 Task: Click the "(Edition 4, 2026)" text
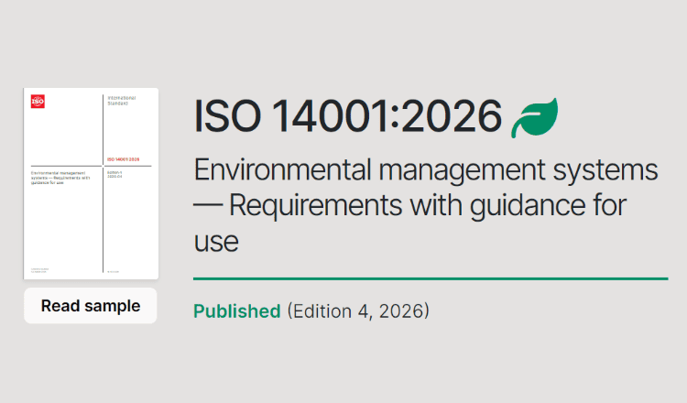click(x=358, y=310)
